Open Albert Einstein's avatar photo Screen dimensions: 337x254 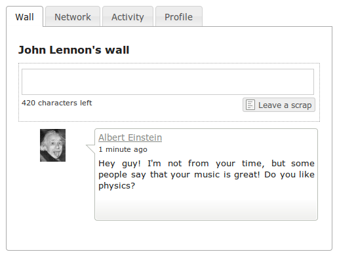click(52, 145)
